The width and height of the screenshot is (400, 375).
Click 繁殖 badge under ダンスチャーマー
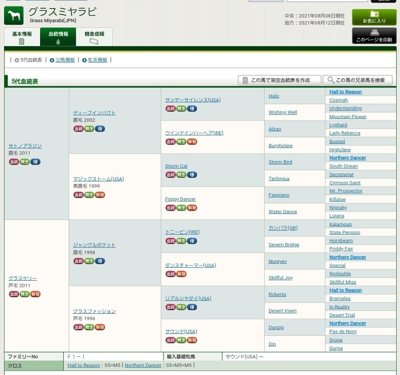pos(181,274)
